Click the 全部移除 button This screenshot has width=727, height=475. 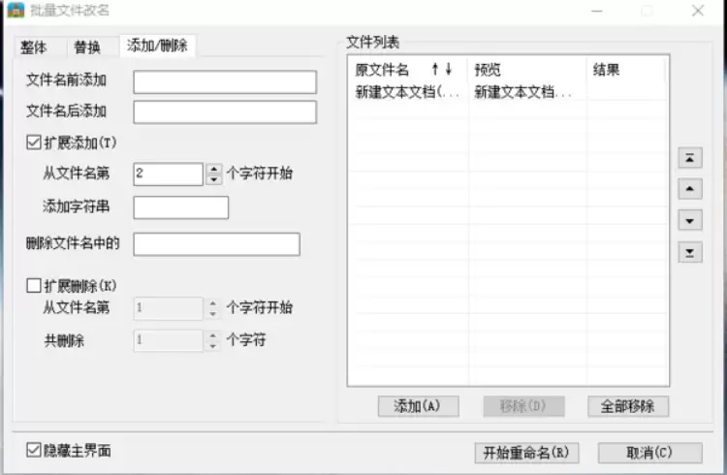(628, 406)
